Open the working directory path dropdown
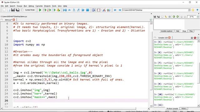 189,10
